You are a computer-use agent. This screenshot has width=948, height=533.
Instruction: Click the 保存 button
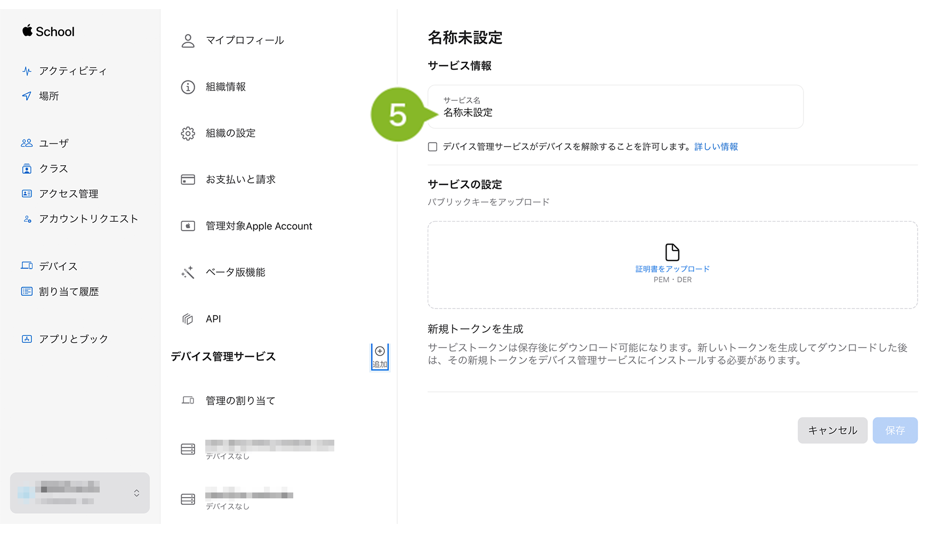(x=895, y=430)
